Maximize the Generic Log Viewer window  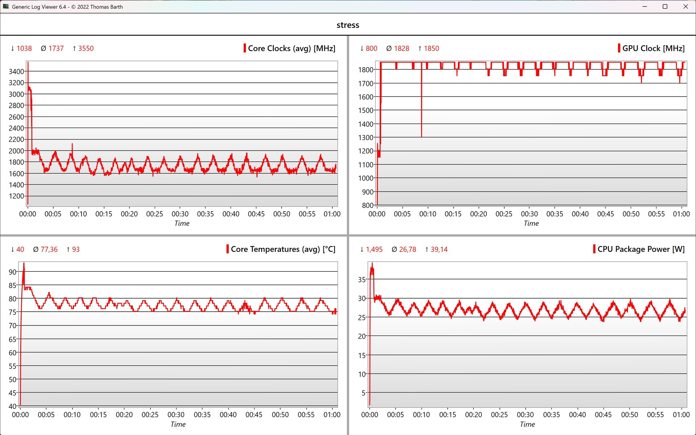click(x=665, y=7)
